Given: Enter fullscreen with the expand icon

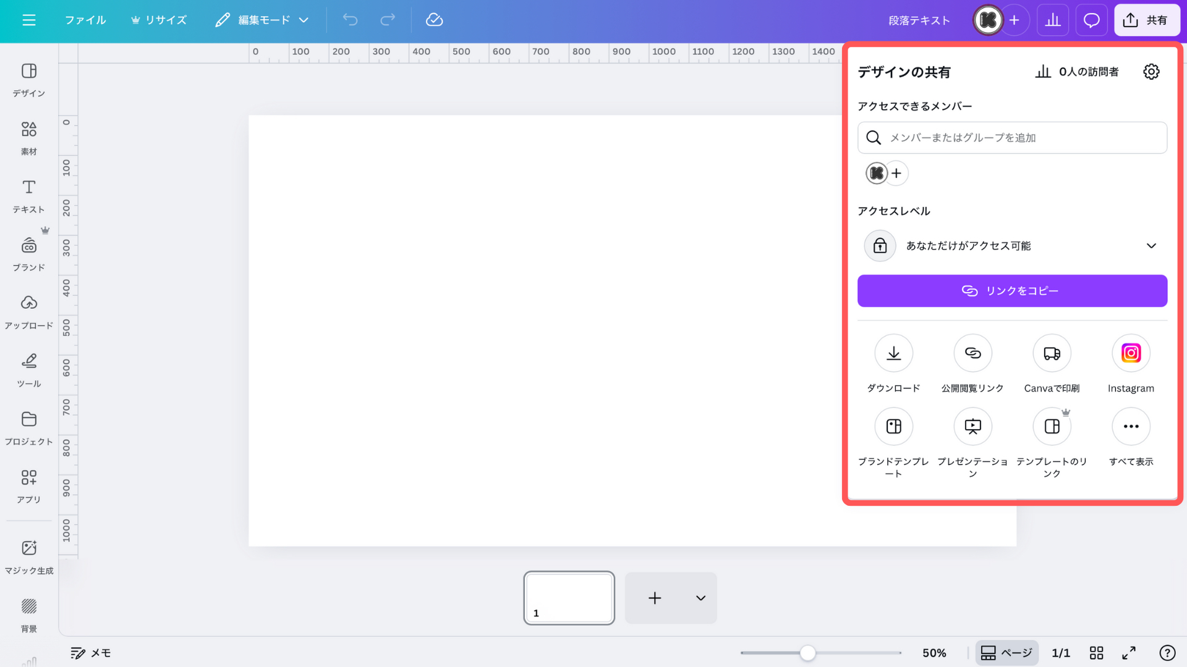Looking at the screenshot, I should [x=1129, y=653].
